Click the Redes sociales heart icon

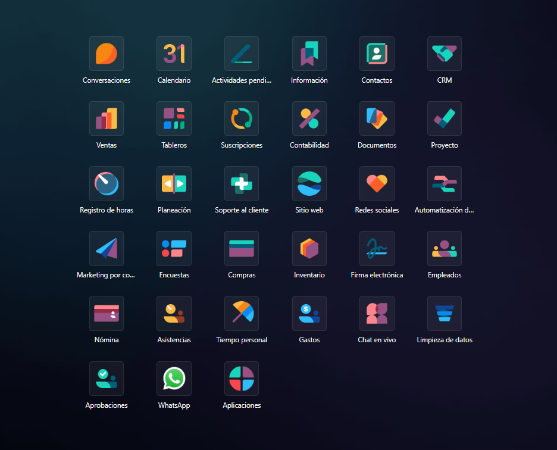[x=377, y=183]
